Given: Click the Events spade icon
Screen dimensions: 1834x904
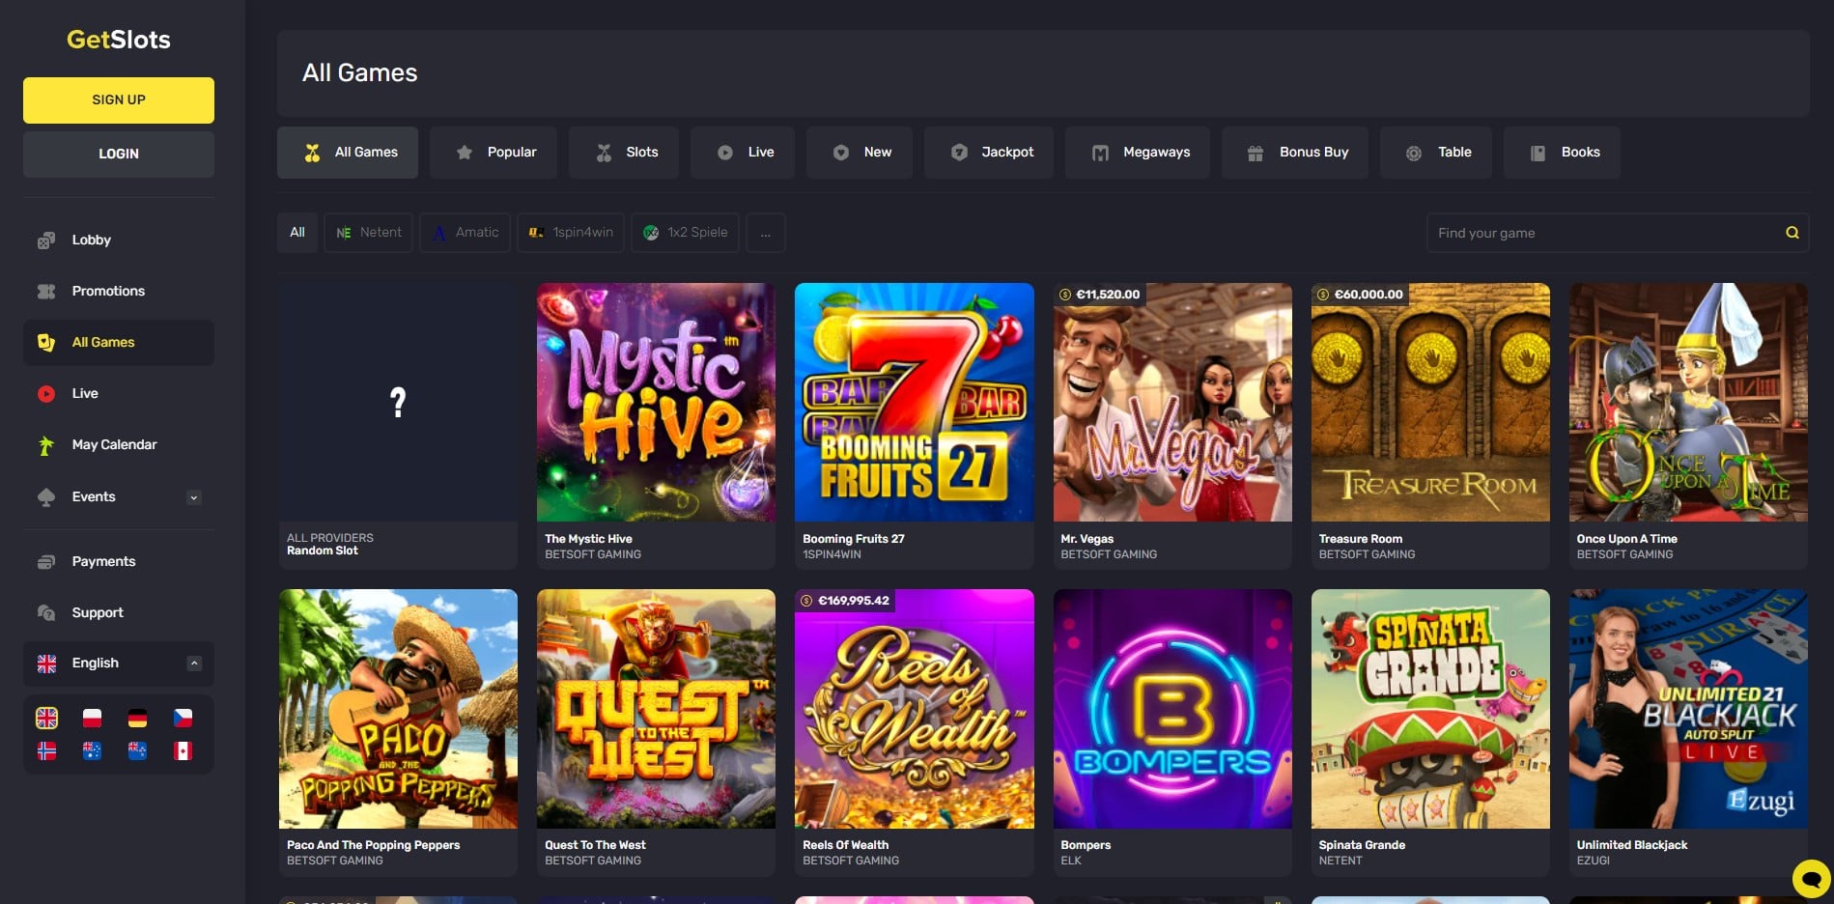Looking at the screenshot, I should [45, 497].
